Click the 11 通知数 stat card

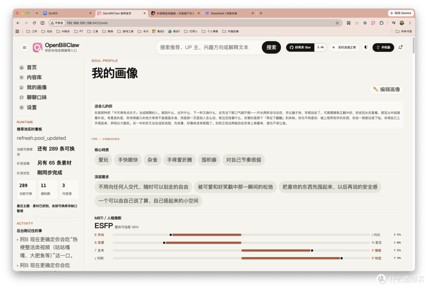coord(48,189)
